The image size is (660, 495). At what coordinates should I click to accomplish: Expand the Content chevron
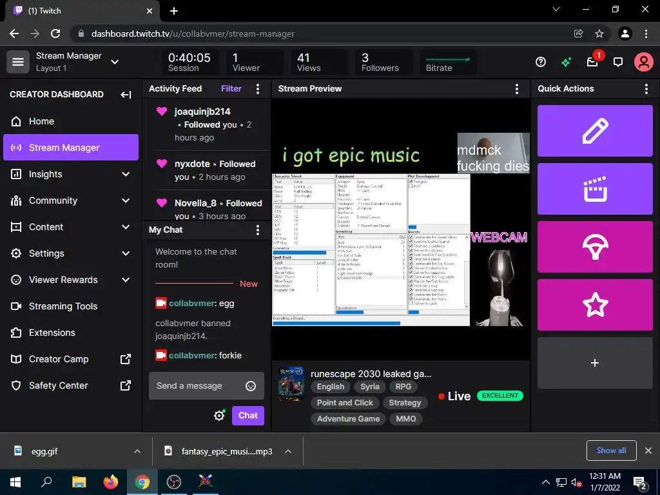(x=126, y=227)
